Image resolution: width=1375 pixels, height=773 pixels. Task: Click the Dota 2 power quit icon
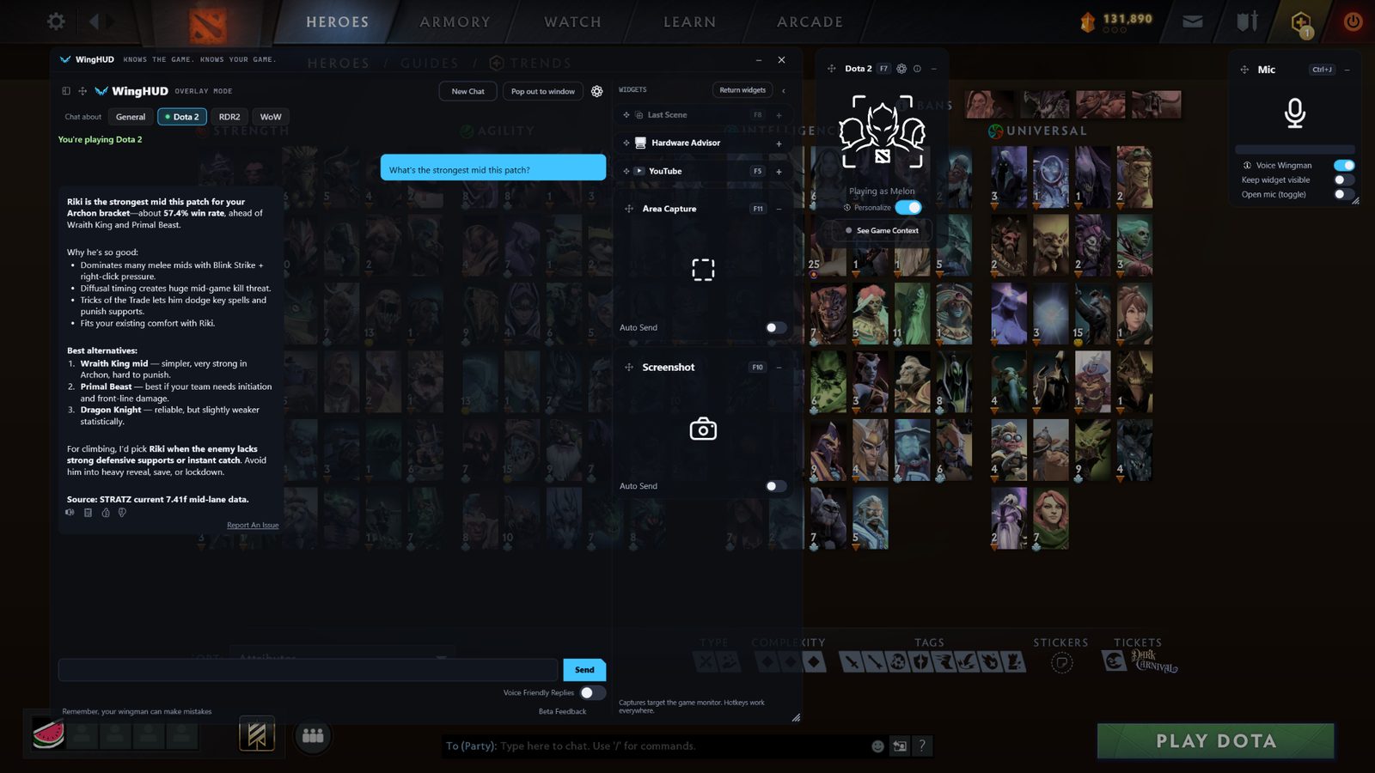(1353, 21)
